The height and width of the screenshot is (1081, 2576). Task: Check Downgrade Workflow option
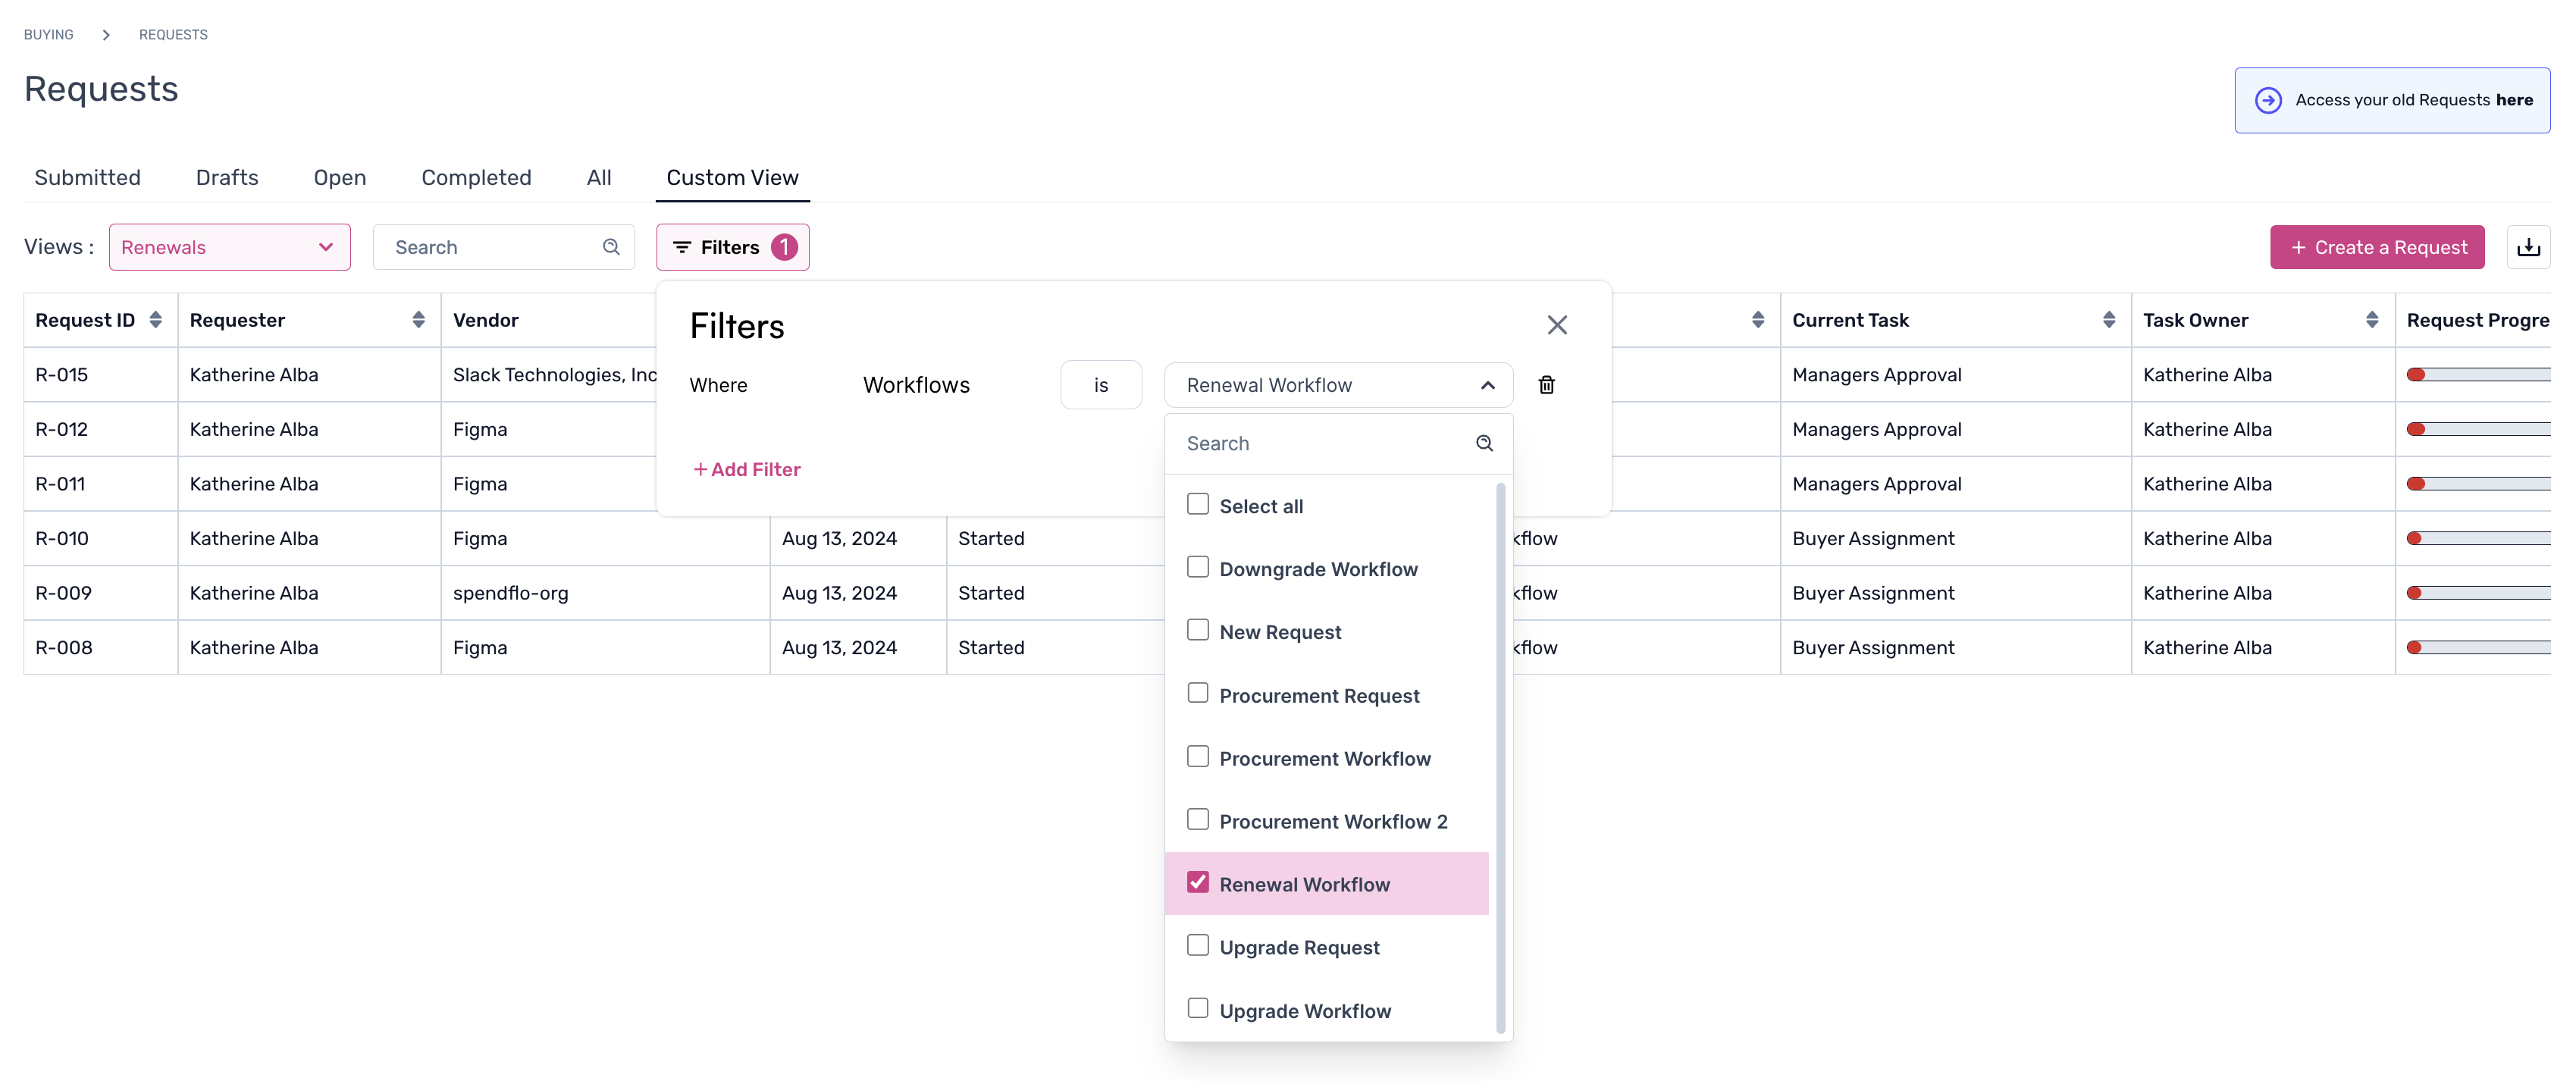1197,567
